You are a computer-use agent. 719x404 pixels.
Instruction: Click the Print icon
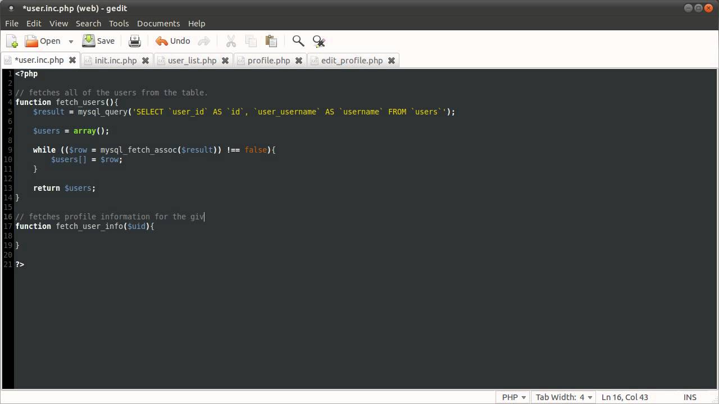coord(135,41)
